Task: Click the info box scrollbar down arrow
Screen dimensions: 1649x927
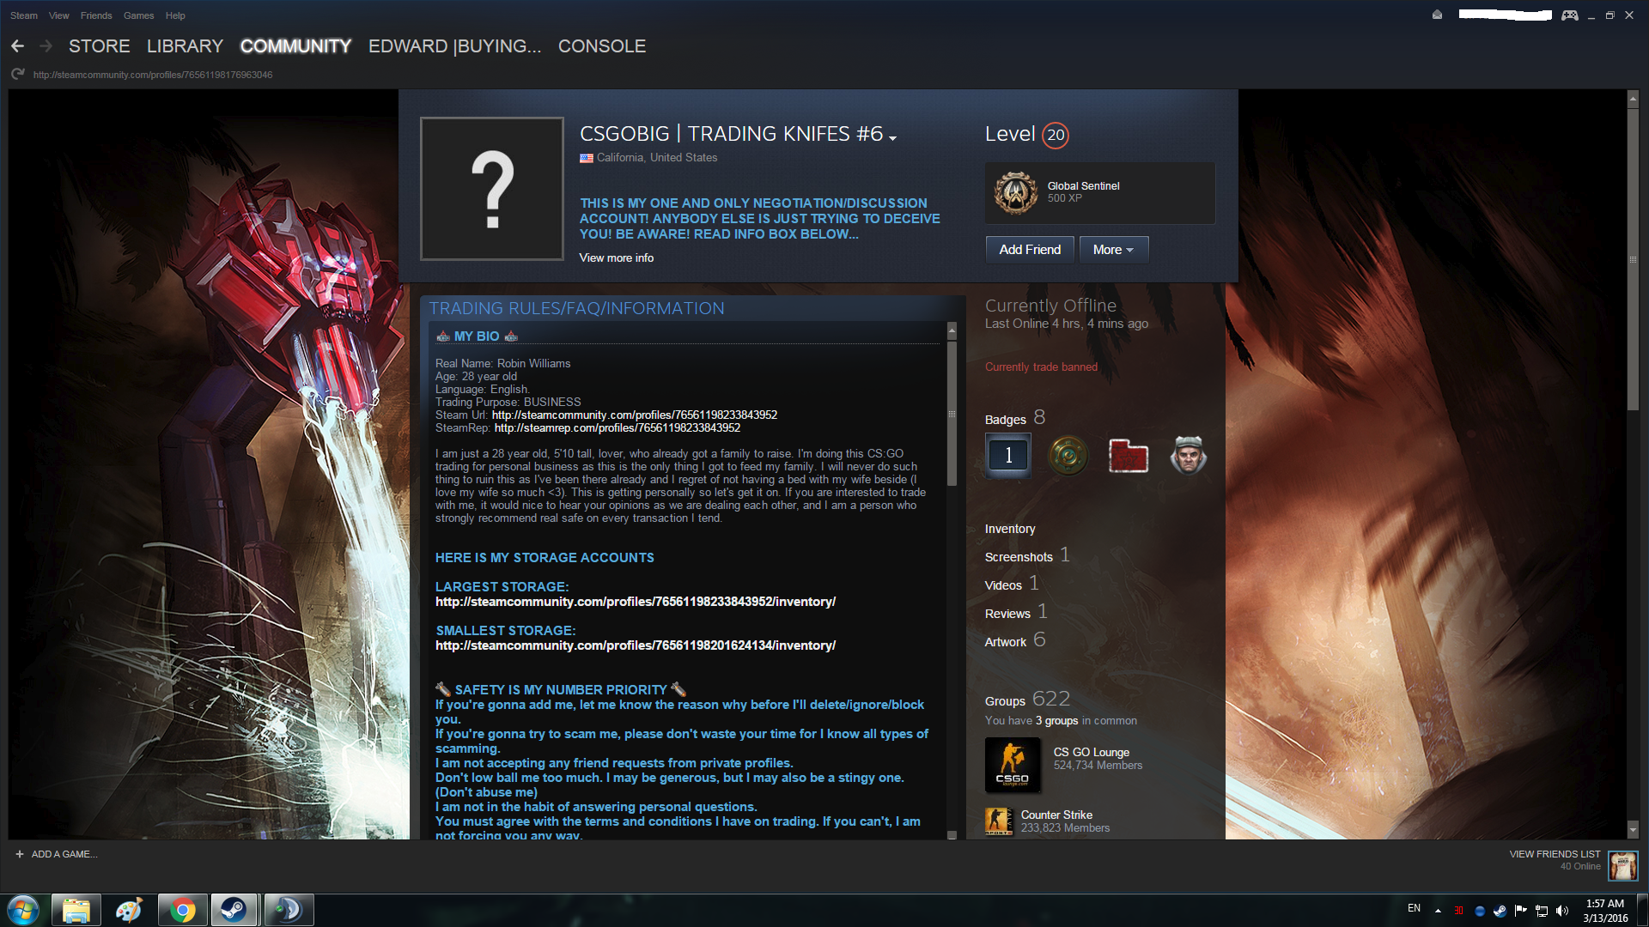Action: coord(952,834)
